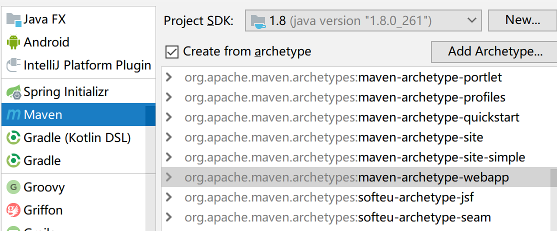The height and width of the screenshot is (231, 557).
Task: Toggle Create from archetype checkbox
Action: 172,52
